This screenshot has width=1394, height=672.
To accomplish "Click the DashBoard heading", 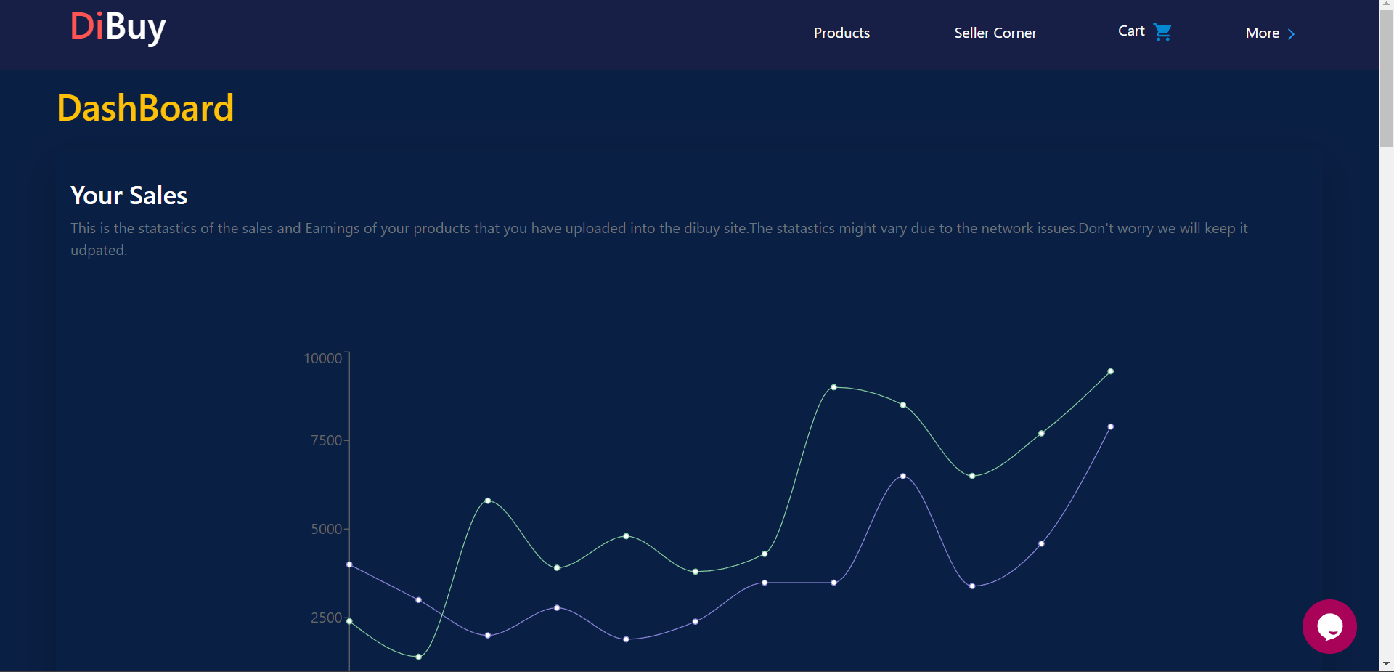I will click(145, 108).
